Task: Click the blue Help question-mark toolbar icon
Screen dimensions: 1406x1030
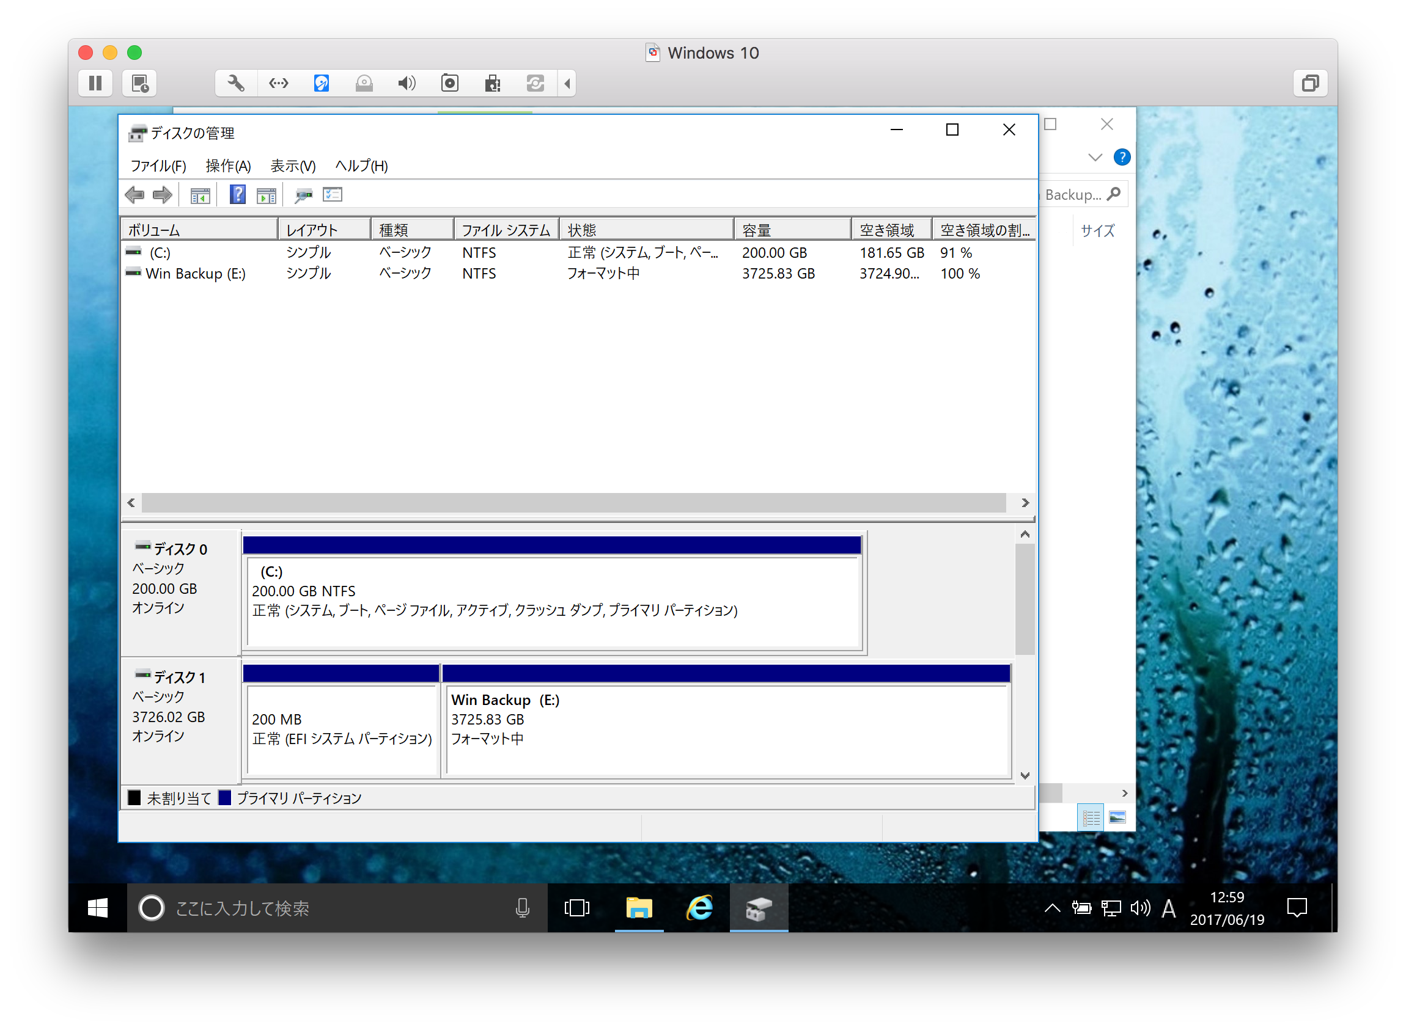Action: tap(238, 195)
